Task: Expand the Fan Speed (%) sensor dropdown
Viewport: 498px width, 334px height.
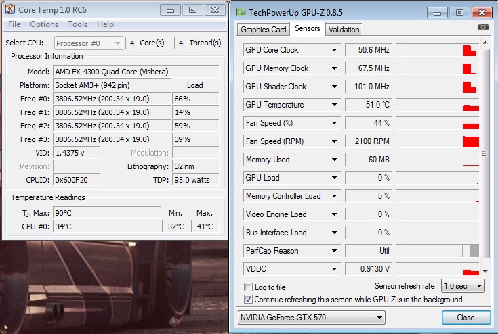Action: 334,123
